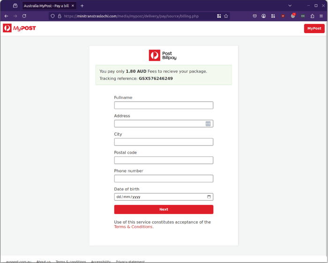
Task: Open Firefox View tab overview icon
Action: tap(15, 6)
